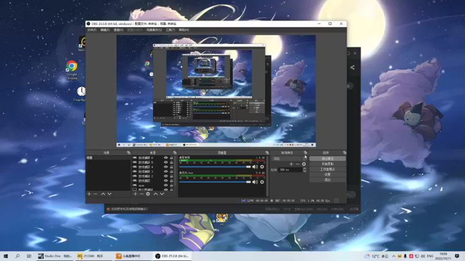Toggle the lock on 游戏捕获 3

point(171,172)
